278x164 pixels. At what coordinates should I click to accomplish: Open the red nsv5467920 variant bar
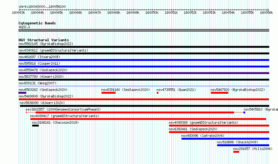[x=220, y=93]
